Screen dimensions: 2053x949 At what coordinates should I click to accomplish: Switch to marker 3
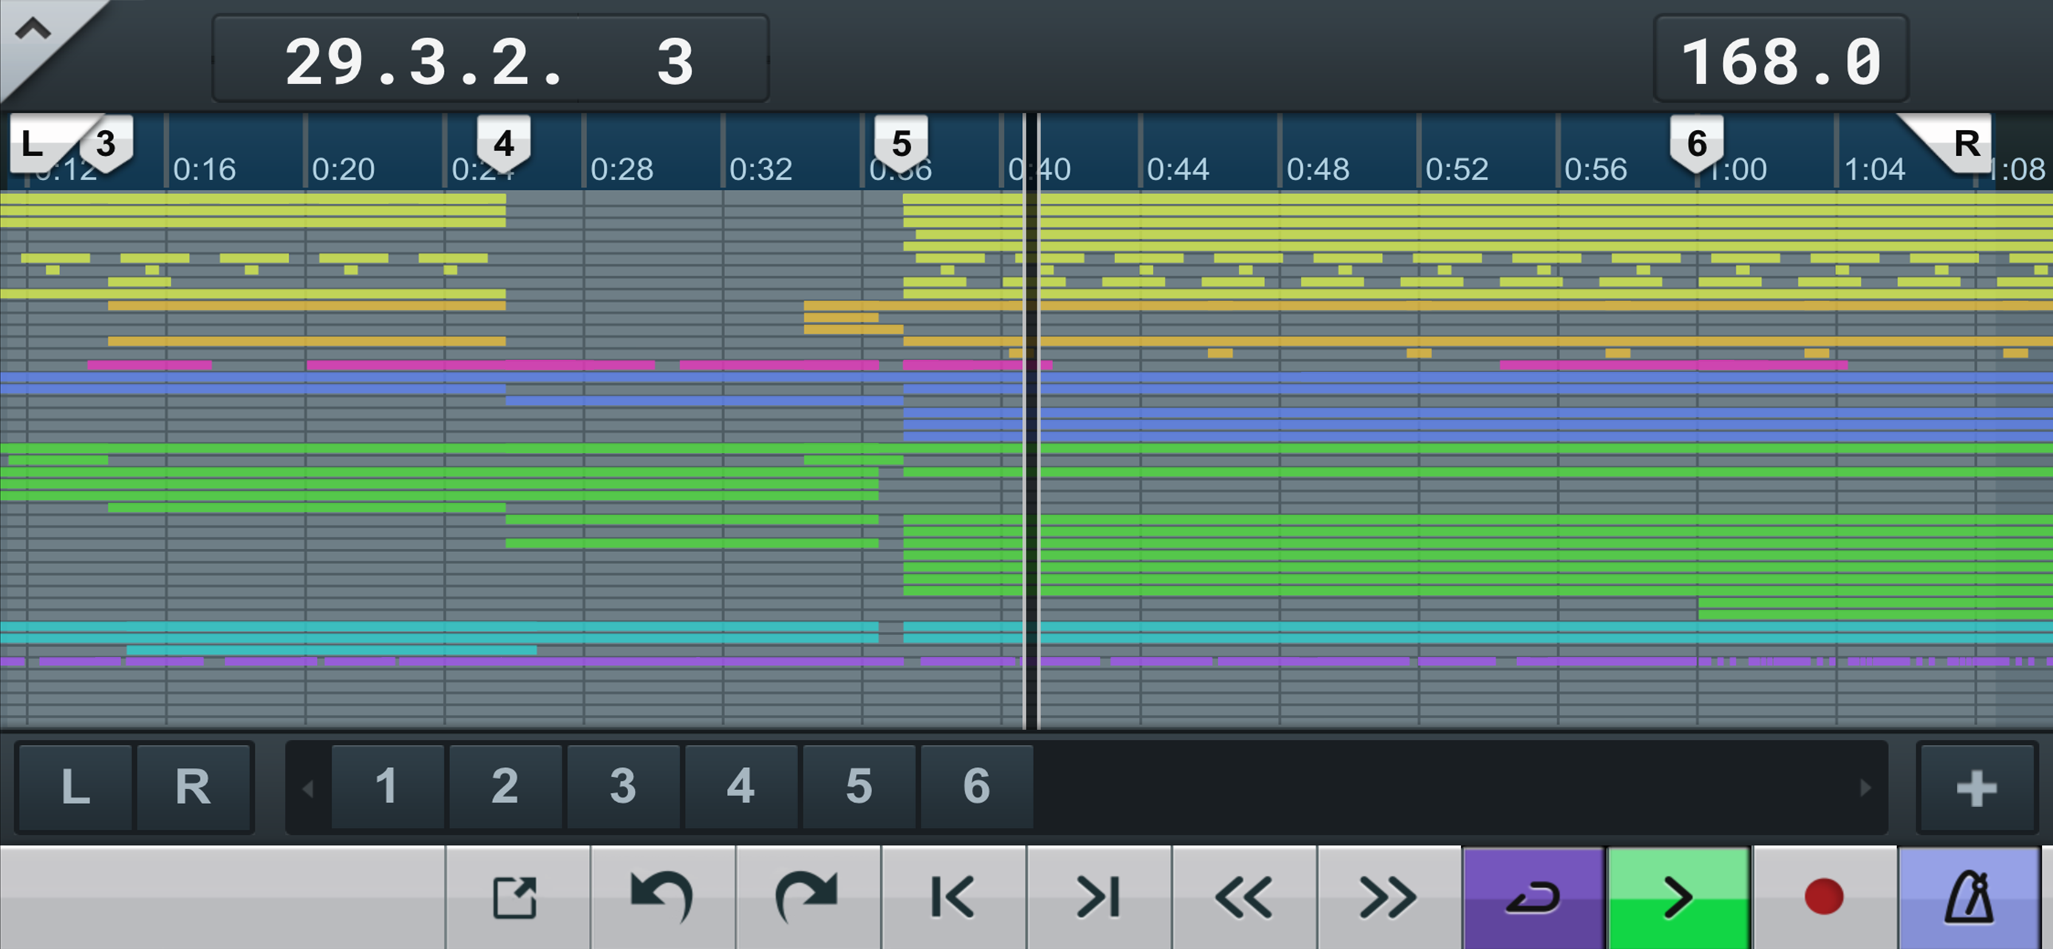coord(624,787)
